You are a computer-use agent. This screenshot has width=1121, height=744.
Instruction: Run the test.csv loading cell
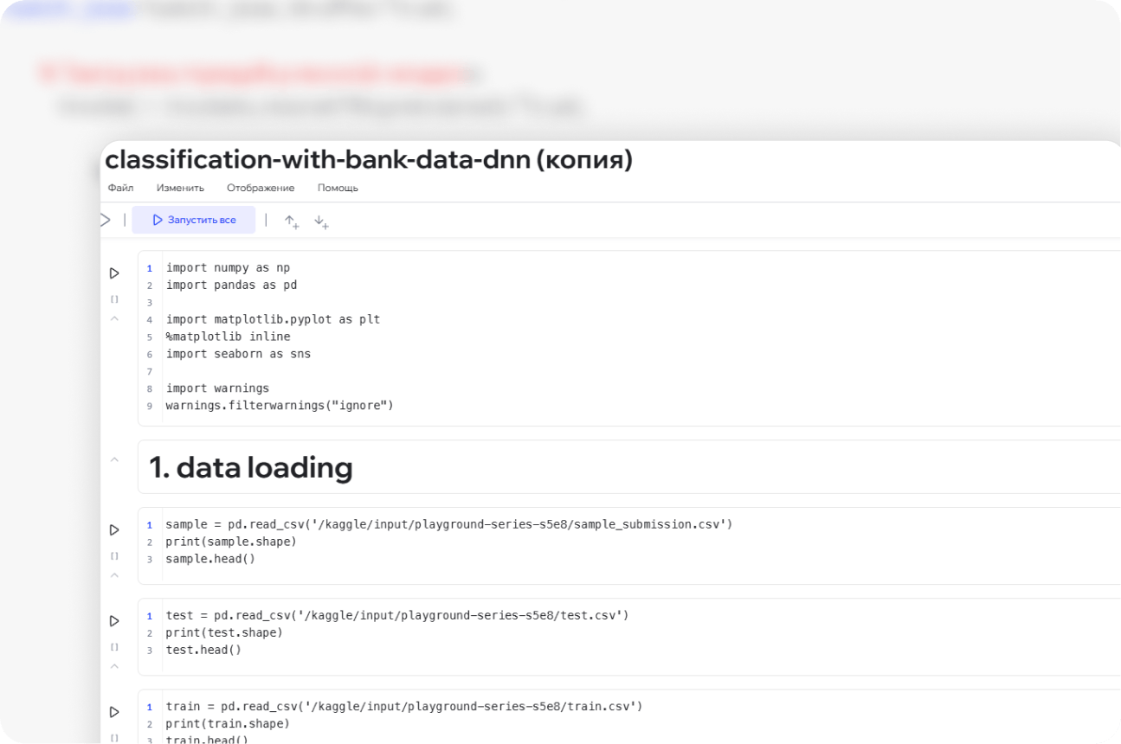point(114,621)
